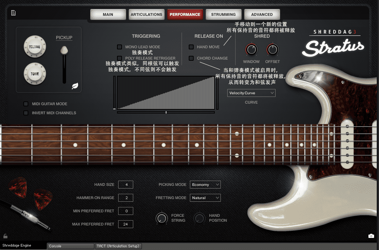Viewport: 379px width, 250px height.
Task: Toggle HAND MOVE release checkbox
Action: coord(191,47)
